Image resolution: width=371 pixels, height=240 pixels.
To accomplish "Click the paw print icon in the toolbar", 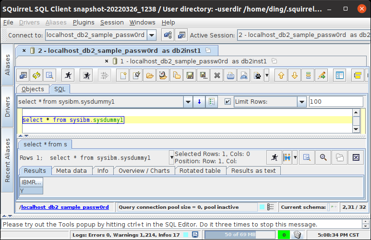I will pos(257,75).
